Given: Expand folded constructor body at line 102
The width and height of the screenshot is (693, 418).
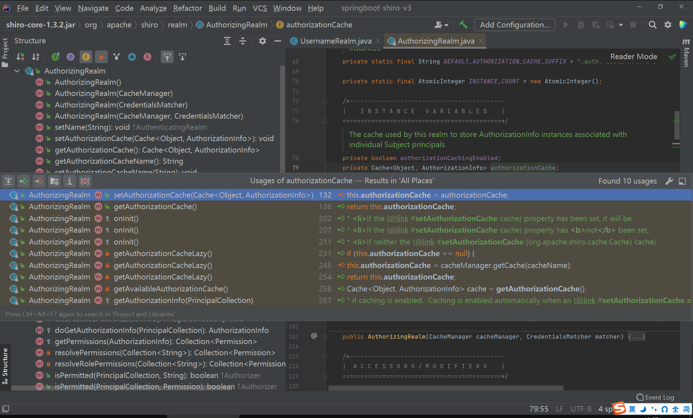Looking at the screenshot, I should coord(636,336).
